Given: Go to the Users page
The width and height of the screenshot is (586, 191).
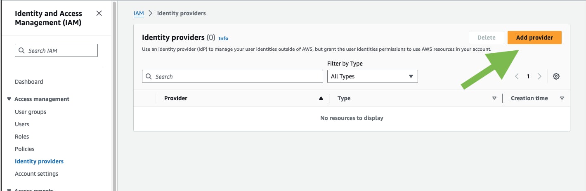Looking at the screenshot, I should (x=22, y=124).
